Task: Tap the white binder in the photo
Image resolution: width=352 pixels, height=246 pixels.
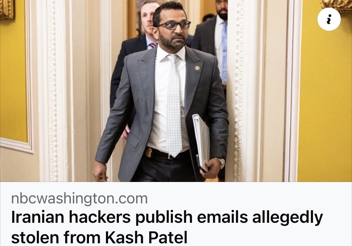Action: (201, 142)
